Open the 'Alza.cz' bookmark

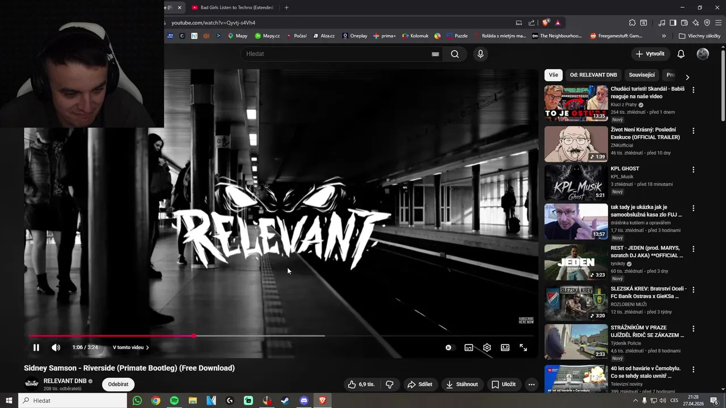tap(324, 36)
